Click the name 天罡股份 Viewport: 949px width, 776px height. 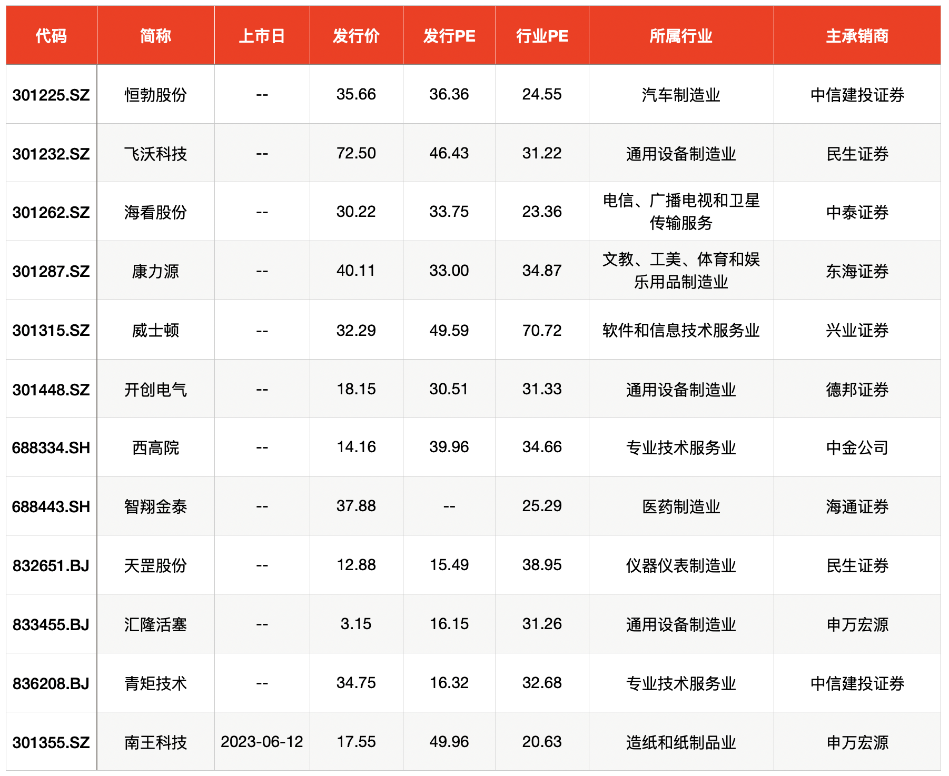tap(155, 565)
